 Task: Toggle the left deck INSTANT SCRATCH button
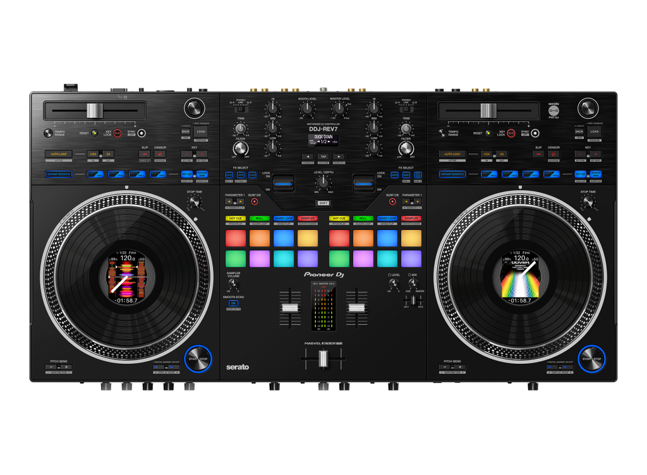point(59,174)
